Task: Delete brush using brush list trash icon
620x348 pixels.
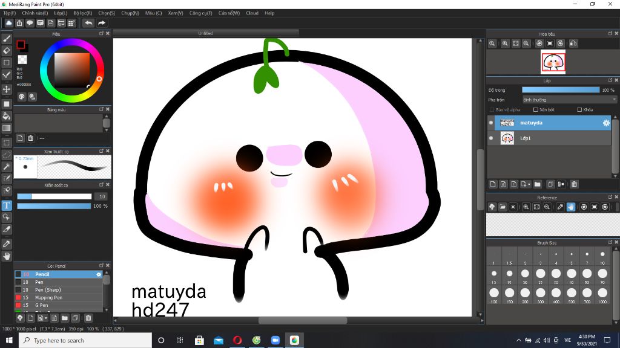Action: click(88, 318)
